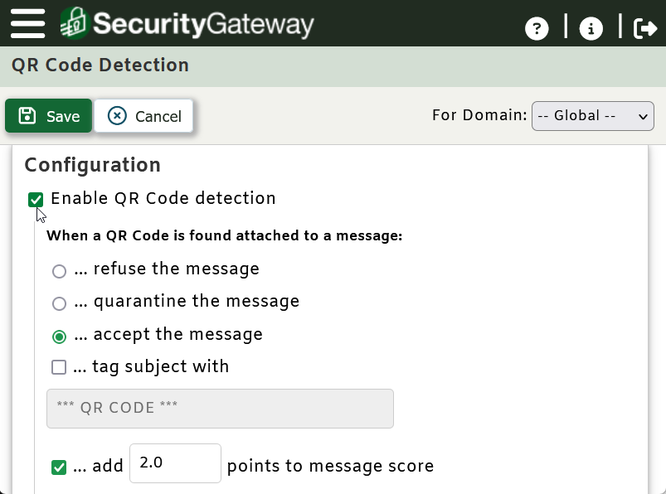Click the circled X Cancel icon
This screenshot has width=666, height=494.
coord(117,116)
